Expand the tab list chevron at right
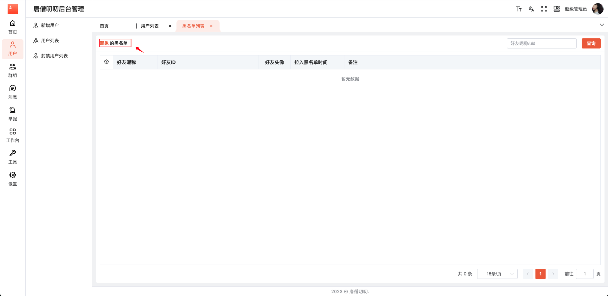The width and height of the screenshot is (608, 296). 602,25
